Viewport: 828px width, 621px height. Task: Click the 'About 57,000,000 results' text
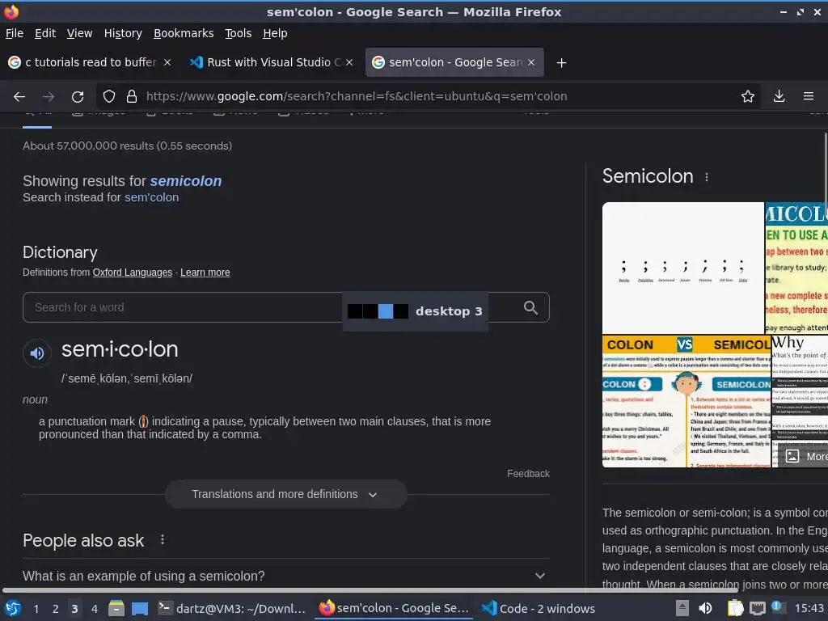(x=127, y=146)
